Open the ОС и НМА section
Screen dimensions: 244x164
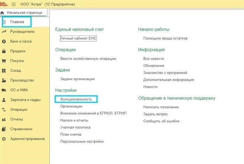19,90
